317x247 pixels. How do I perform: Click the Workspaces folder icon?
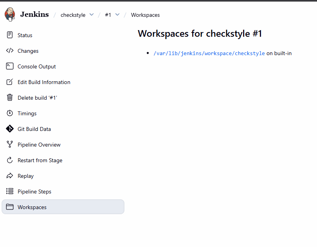pyautogui.click(x=10, y=207)
